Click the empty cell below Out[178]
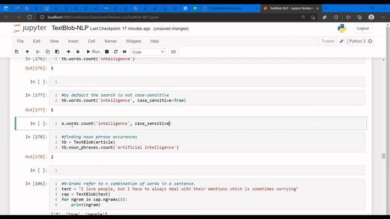 click(207, 170)
